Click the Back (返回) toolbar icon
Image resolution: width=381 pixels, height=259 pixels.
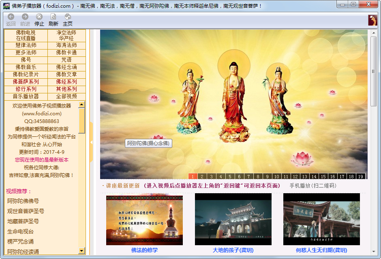coord(11,17)
